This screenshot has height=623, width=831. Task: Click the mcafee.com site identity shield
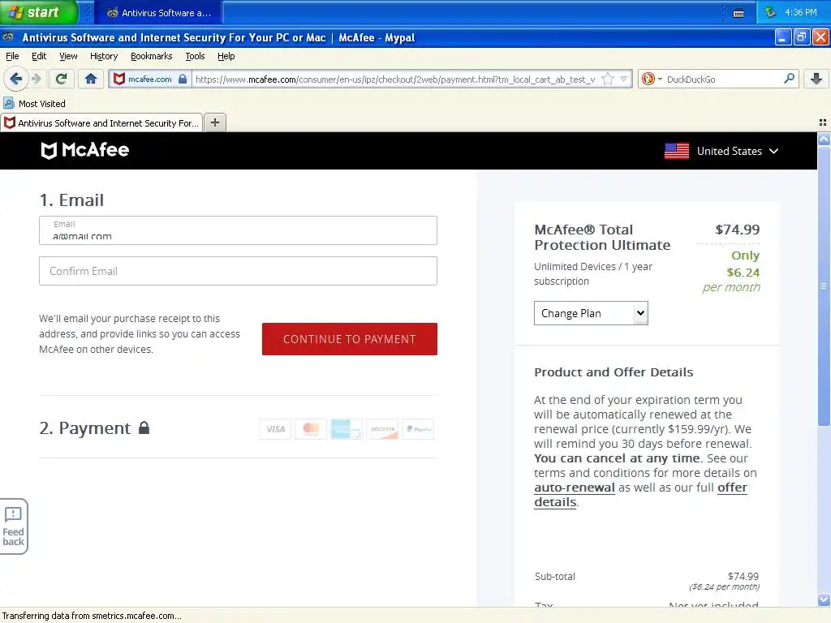[x=120, y=79]
